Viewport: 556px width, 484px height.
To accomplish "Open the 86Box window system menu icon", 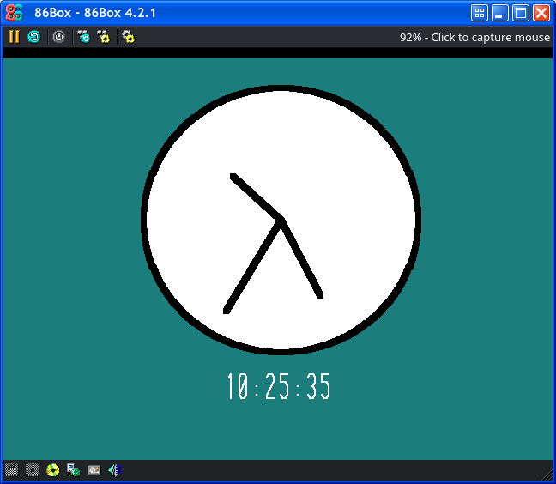I will (14, 13).
